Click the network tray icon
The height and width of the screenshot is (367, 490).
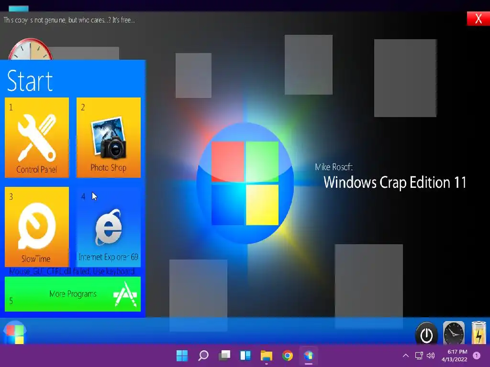pos(419,356)
